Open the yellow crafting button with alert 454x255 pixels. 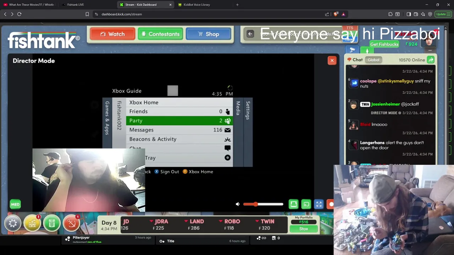32,223
